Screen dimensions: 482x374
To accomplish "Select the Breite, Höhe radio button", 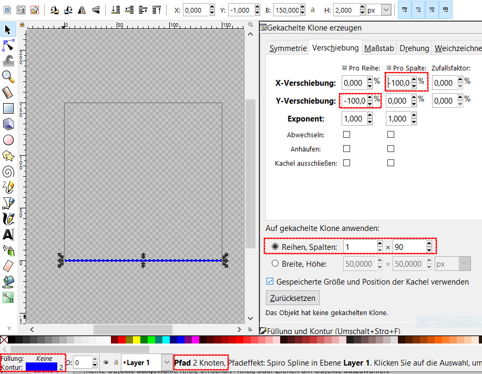I will point(275,264).
